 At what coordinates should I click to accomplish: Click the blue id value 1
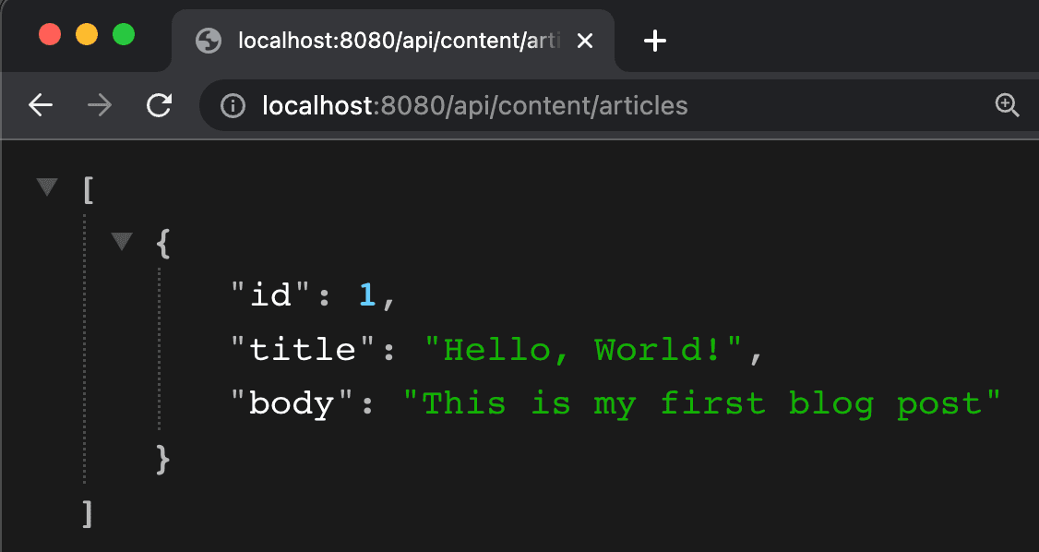pyautogui.click(x=367, y=295)
